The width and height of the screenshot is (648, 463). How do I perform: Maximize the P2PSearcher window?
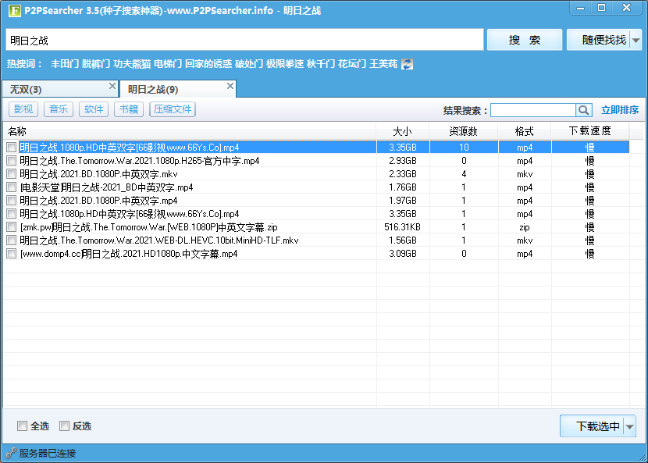(x=602, y=8)
